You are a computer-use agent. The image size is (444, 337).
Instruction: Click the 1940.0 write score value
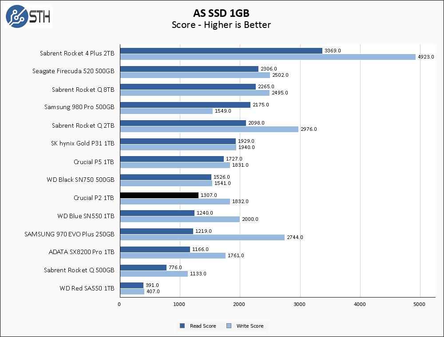[x=246, y=147]
